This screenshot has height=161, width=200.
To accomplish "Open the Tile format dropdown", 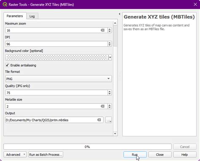I will [x=58, y=79].
